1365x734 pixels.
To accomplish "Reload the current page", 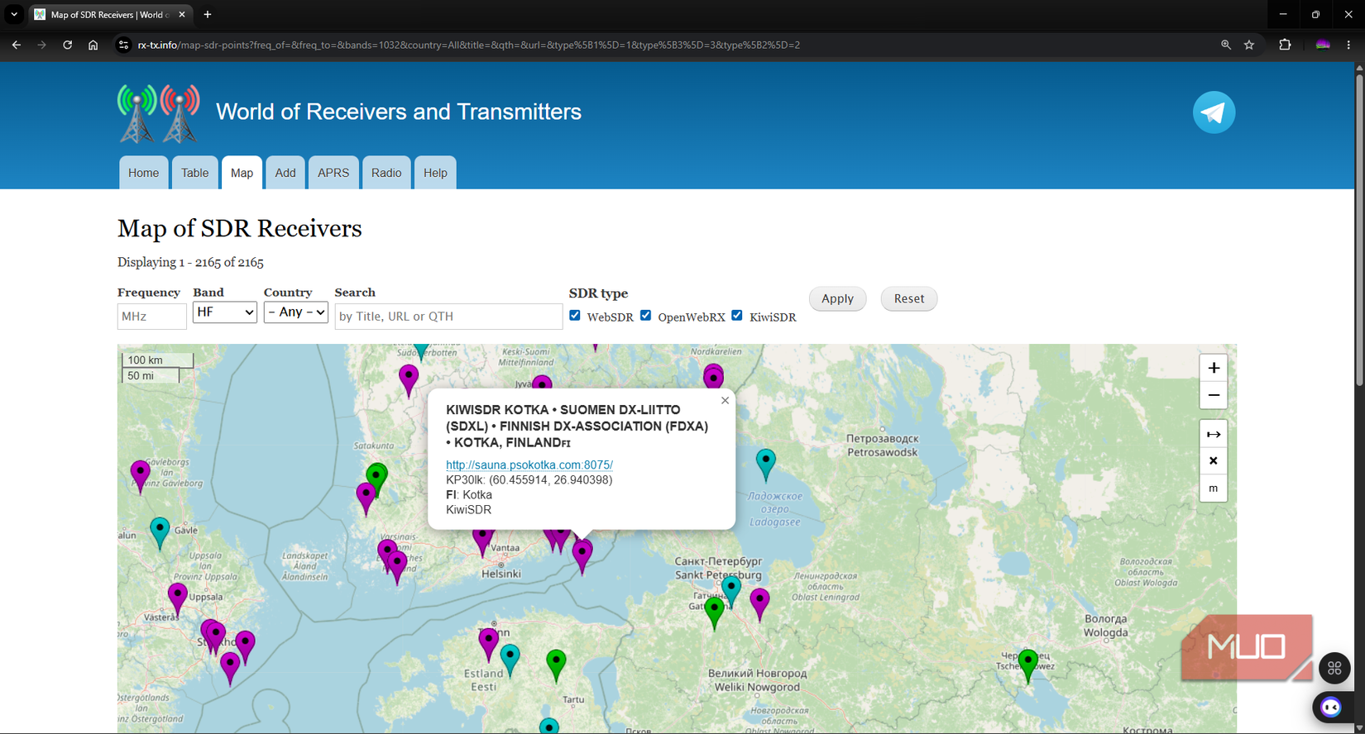I will [68, 45].
